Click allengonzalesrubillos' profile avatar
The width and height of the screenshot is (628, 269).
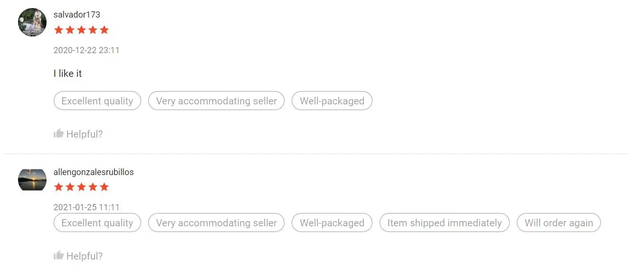[32, 180]
